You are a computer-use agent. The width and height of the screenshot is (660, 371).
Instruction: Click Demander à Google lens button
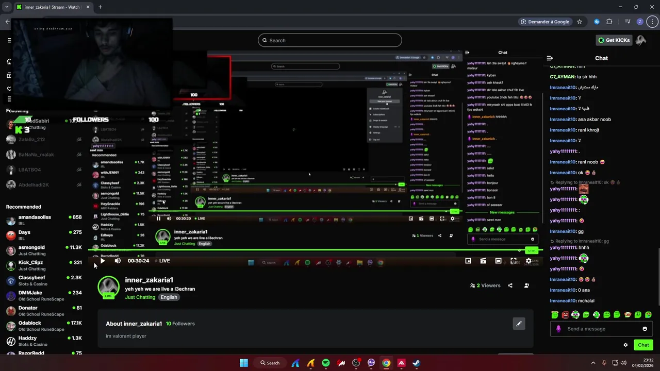[x=545, y=22]
